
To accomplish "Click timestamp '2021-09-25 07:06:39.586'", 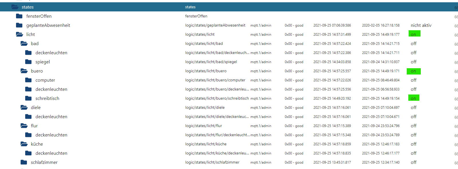I will pyautogui.click(x=332, y=25).
